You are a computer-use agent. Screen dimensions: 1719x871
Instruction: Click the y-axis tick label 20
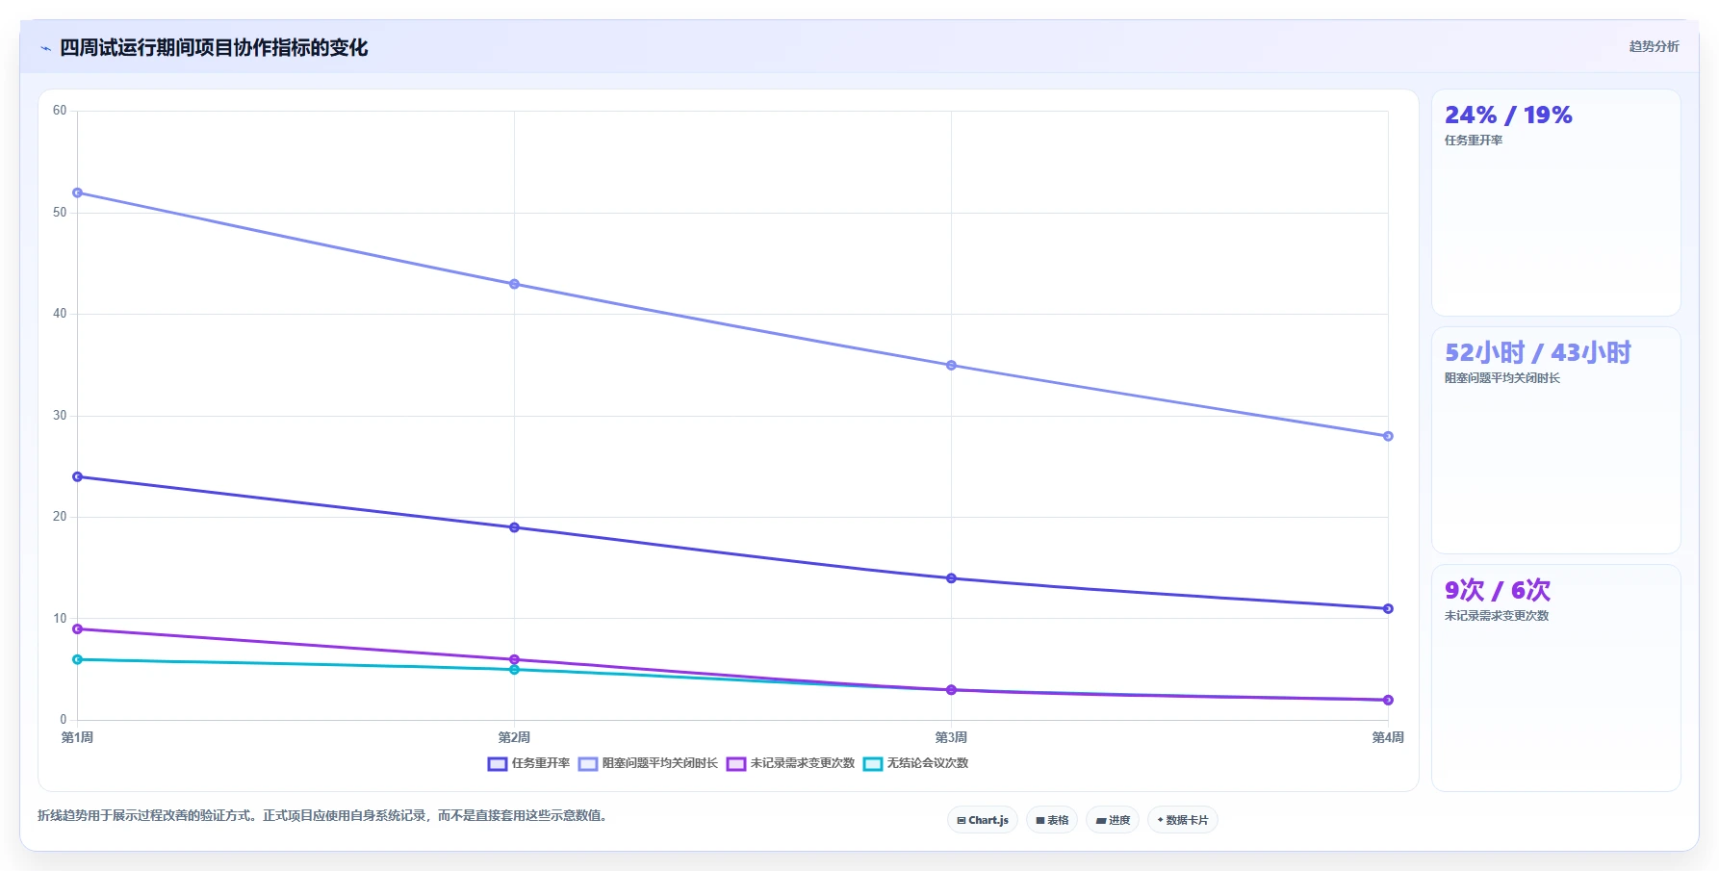pyautogui.click(x=60, y=517)
